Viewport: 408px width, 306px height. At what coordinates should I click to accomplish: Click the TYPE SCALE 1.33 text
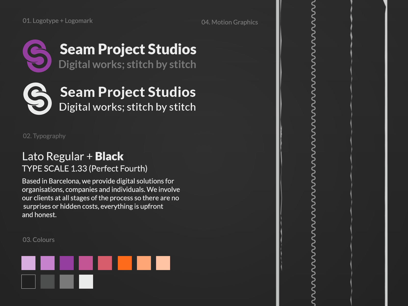85,169
